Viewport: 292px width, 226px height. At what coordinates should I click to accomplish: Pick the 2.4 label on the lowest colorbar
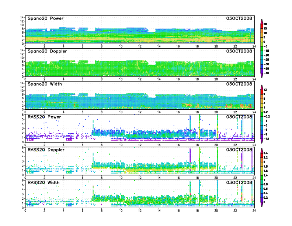(x=270, y=153)
